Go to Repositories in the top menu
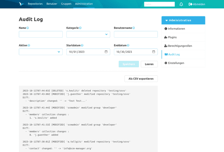 [x=35, y=4]
